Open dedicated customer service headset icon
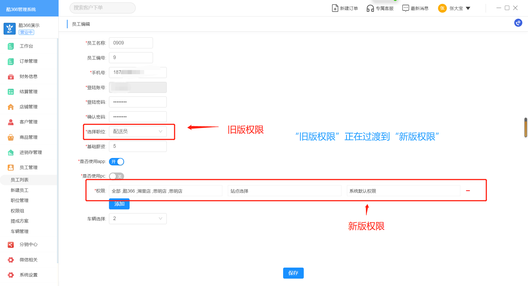Image resolution: width=528 pixels, height=286 pixels. click(370, 8)
